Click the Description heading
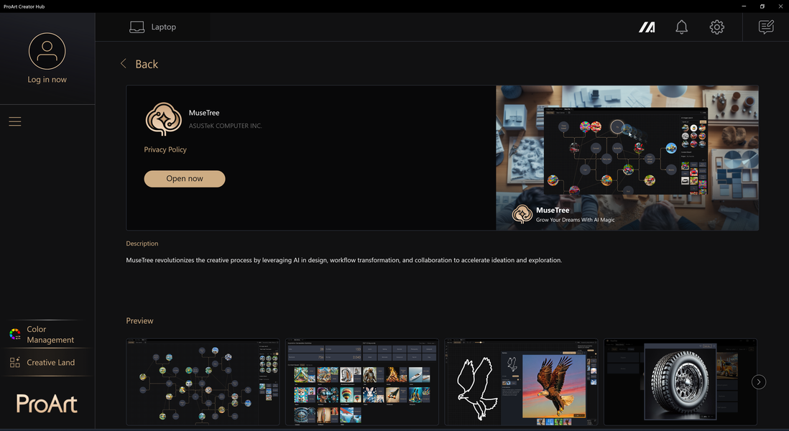789x431 pixels. (142, 244)
